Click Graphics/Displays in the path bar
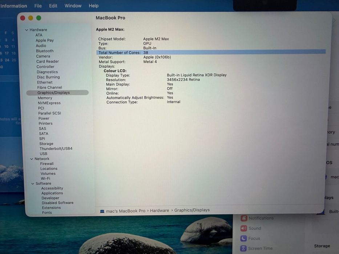Screen dimensions: 339x254 point(192,210)
